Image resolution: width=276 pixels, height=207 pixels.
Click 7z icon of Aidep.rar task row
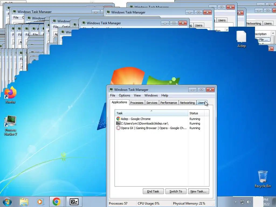[118, 123]
